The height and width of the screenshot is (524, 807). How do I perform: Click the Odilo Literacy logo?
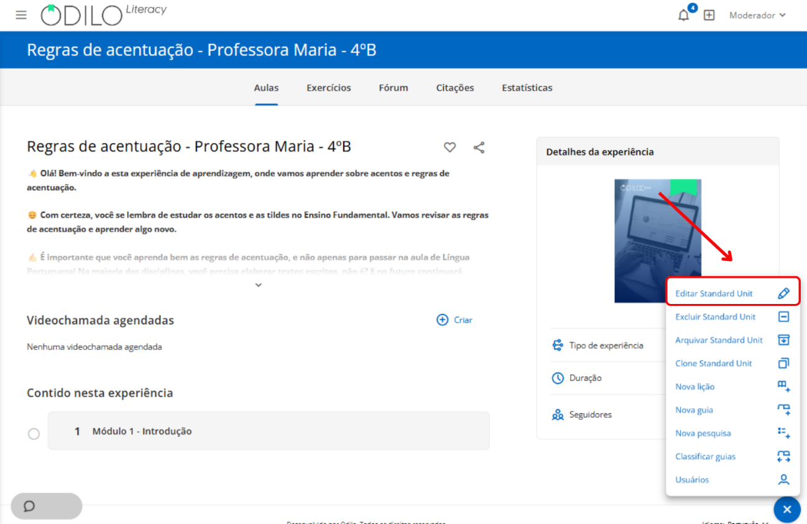[104, 15]
